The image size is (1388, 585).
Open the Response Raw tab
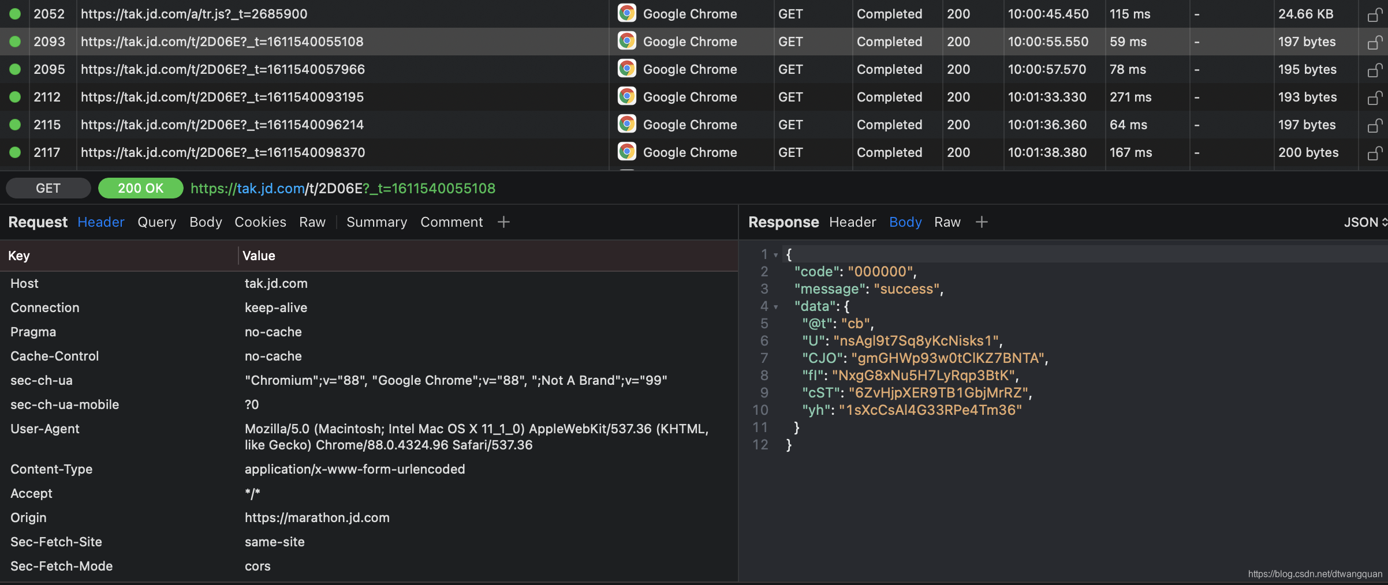pos(947,222)
